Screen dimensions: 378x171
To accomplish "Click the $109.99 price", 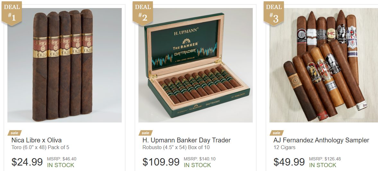I will (161, 162).
